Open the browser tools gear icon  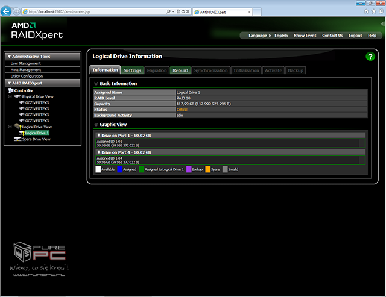pyautogui.click(x=381, y=11)
